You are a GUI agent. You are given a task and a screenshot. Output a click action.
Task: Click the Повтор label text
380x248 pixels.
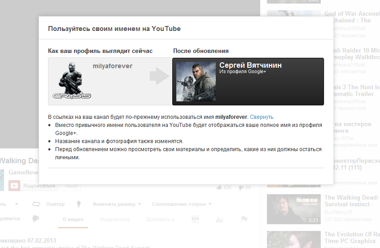coord(55,204)
